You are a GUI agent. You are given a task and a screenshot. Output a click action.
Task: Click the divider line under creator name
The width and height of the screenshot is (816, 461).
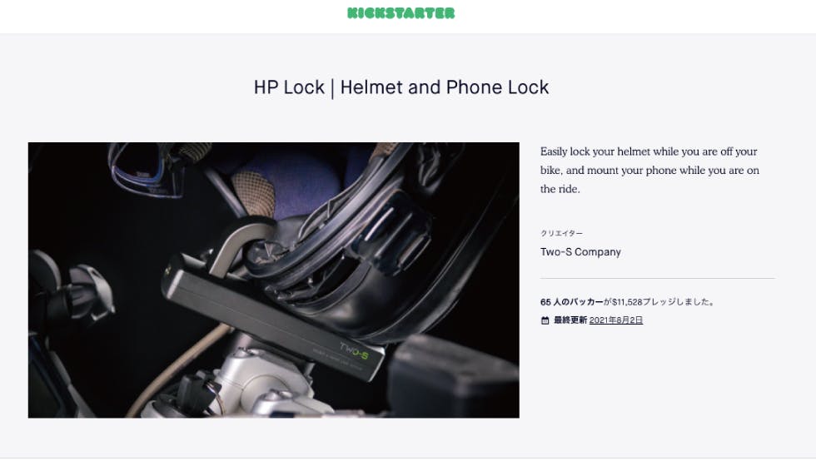657,279
